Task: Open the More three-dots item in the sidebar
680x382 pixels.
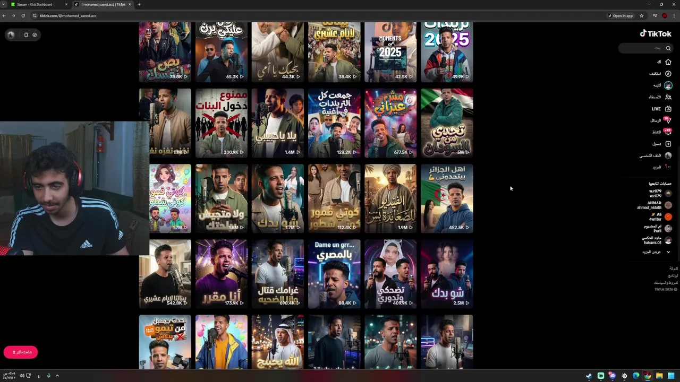Action: click(668, 167)
